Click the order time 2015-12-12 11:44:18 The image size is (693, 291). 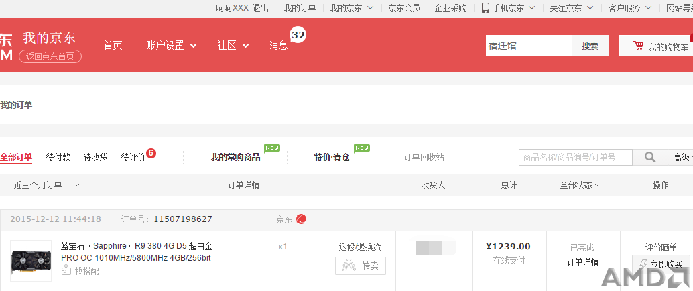click(x=55, y=219)
